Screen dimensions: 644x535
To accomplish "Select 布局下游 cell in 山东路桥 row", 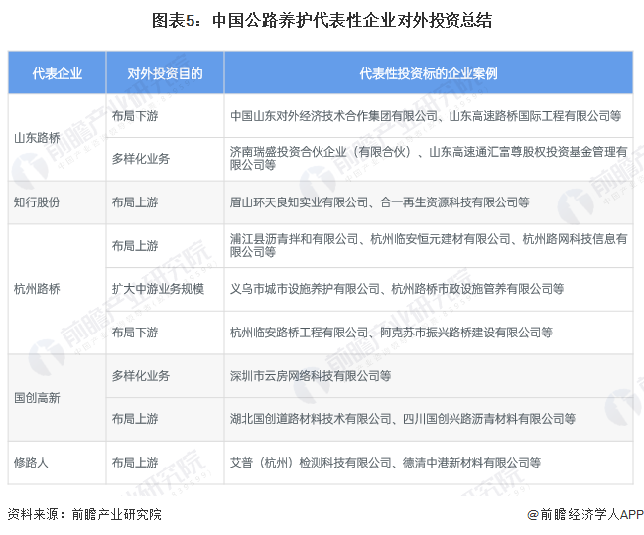I will coord(134,115).
